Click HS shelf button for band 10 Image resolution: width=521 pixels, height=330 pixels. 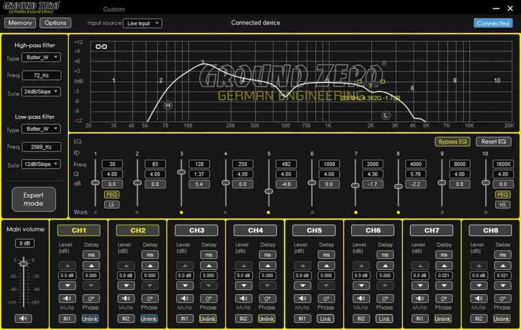[502, 204]
